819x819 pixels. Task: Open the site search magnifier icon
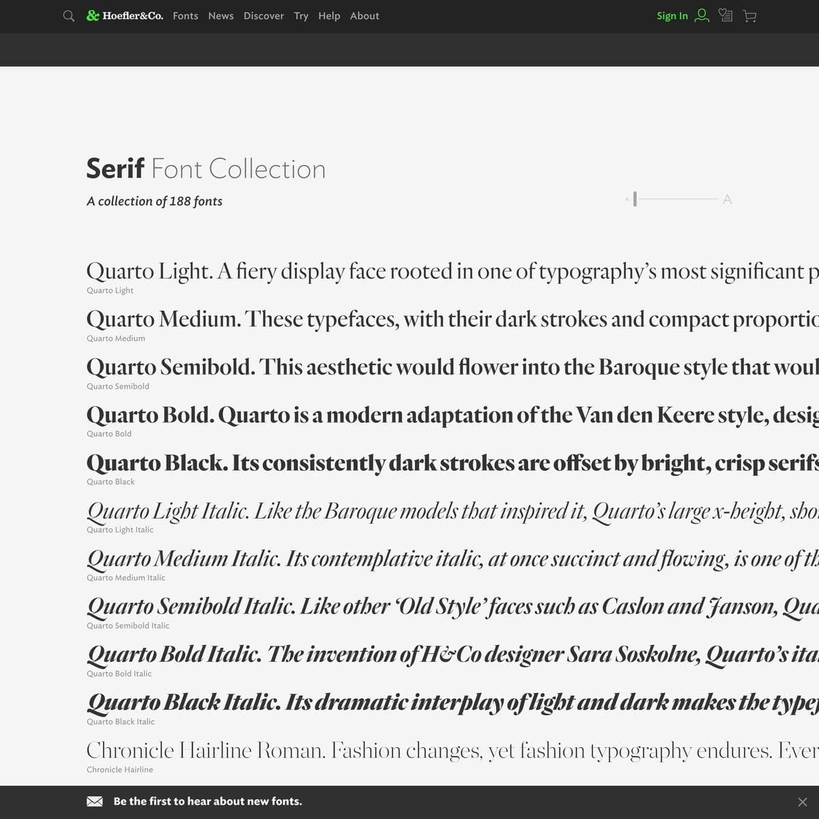click(68, 16)
